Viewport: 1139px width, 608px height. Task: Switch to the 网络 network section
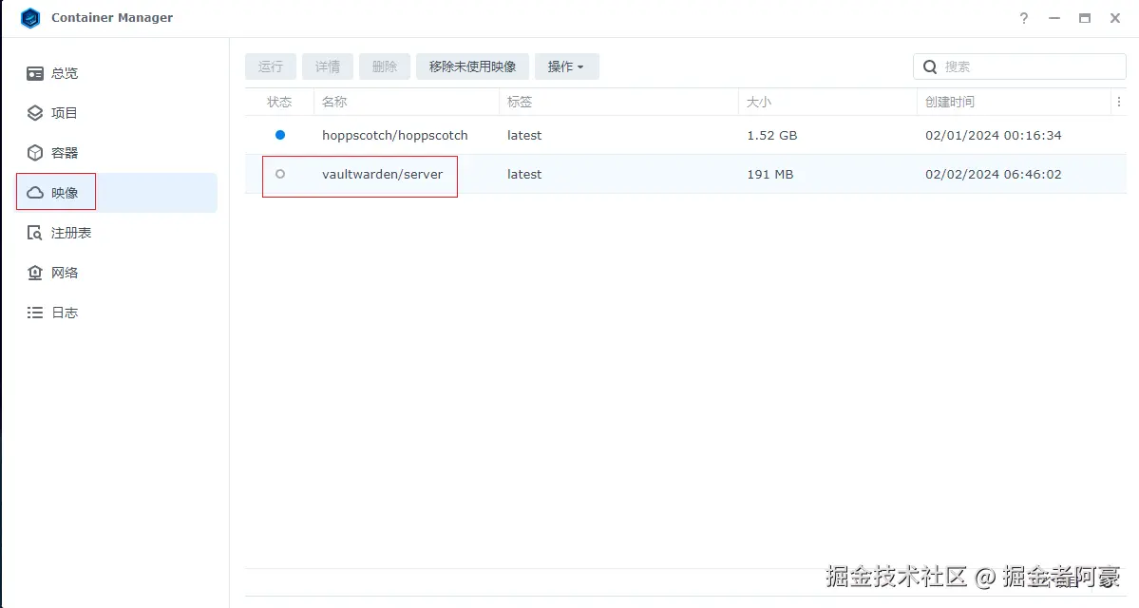(116, 274)
